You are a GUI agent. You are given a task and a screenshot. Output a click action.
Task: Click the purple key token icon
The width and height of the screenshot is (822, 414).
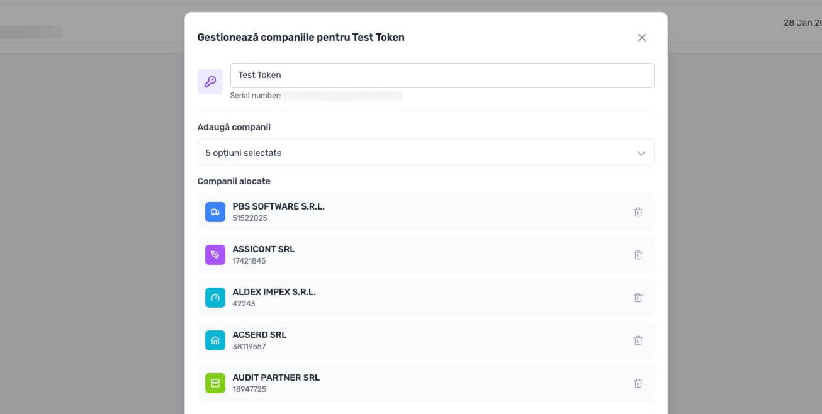210,82
